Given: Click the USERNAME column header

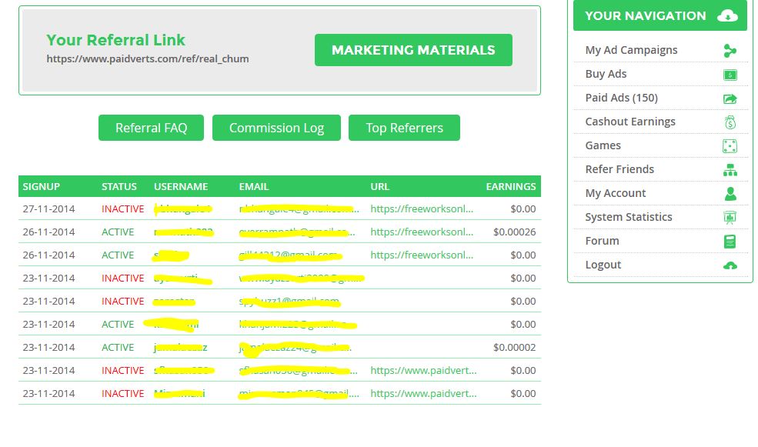Looking at the screenshot, I should pyautogui.click(x=181, y=186).
